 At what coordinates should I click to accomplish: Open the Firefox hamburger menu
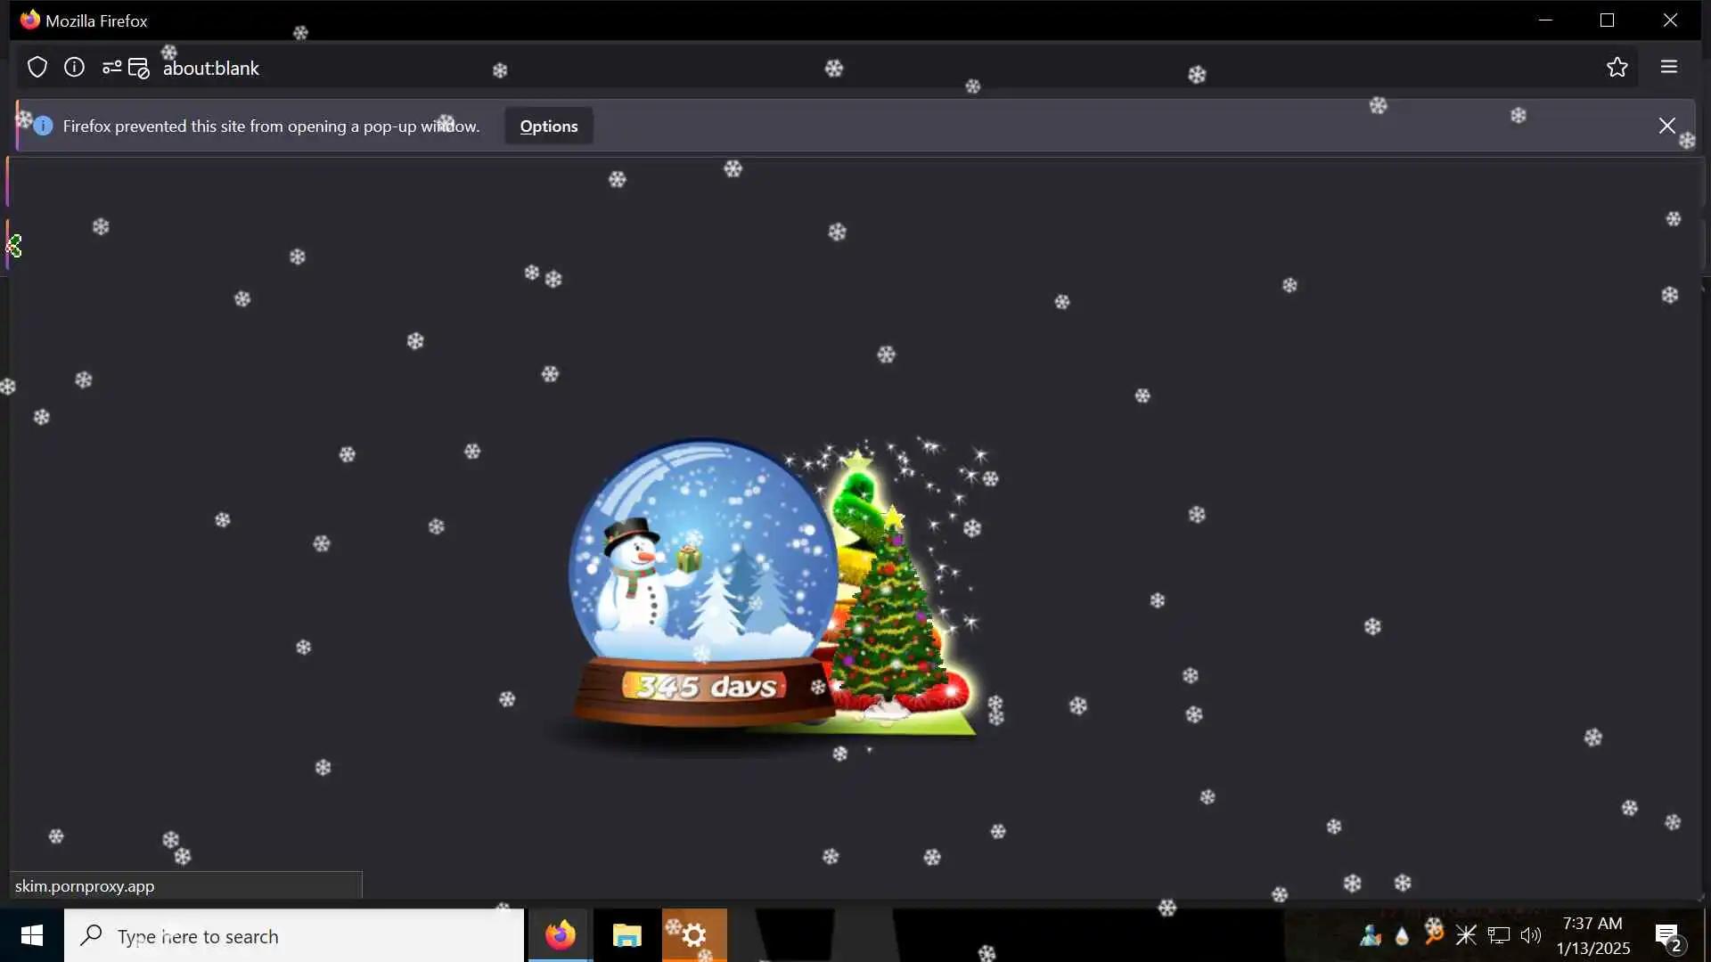click(1668, 68)
